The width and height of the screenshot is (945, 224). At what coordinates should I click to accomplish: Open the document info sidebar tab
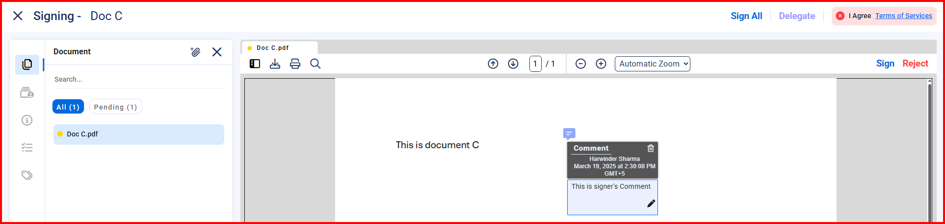[27, 120]
